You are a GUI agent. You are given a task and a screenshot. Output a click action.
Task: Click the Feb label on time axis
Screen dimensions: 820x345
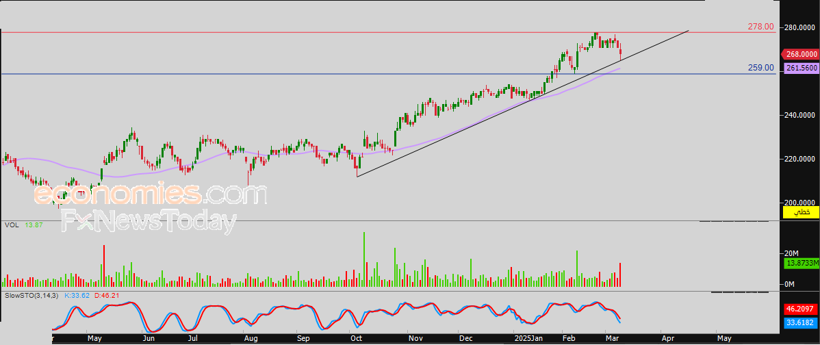tap(567, 339)
